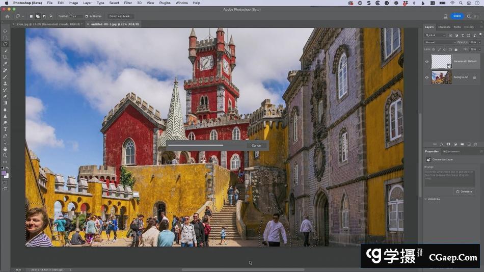The width and height of the screenshot is (484, 272).
Task: Open the layer Kind filter dropdown
Action: 436,35
